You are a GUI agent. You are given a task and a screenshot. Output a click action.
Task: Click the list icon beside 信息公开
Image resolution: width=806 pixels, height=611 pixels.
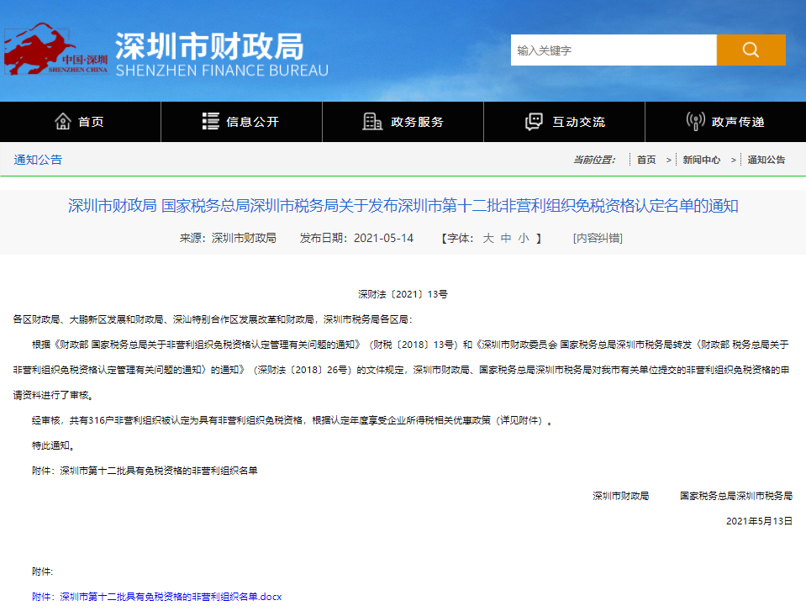click(x=211, y=122)
